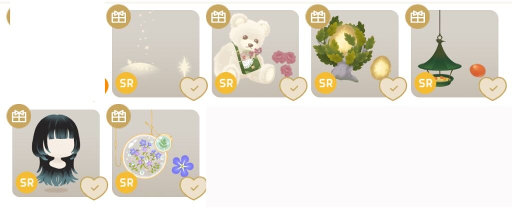This screenshot has height=207, width=512.
Task: Select the sparkling light effect thumbnail
Action: 156,53
